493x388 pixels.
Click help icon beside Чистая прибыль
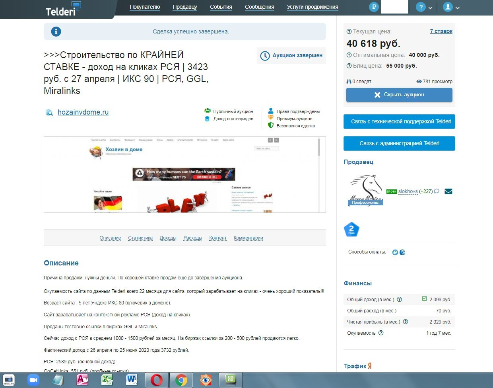pyautogui.click(x=406, y=322)
